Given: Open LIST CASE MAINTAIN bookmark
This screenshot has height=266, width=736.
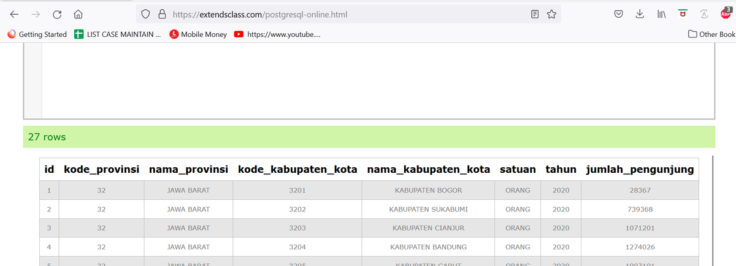Looking at the screenshot, I should click(118, 34).
